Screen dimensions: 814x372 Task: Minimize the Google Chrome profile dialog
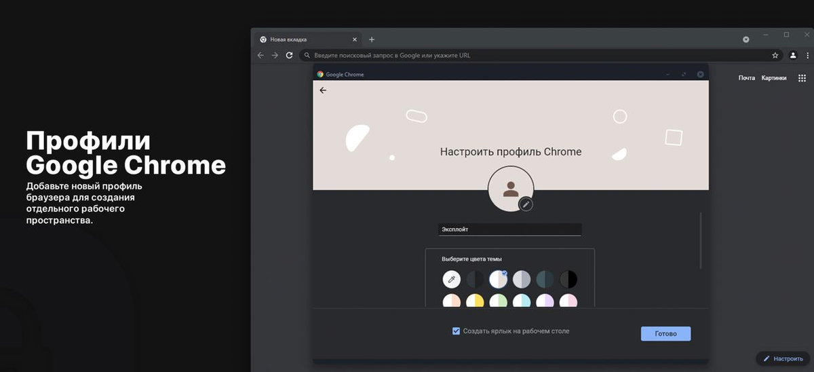coord(667,74)
